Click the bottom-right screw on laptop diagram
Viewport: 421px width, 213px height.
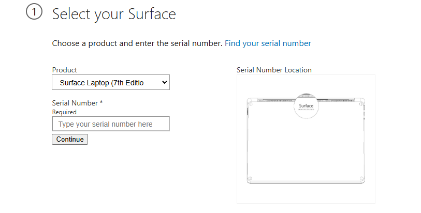[361, 178]
